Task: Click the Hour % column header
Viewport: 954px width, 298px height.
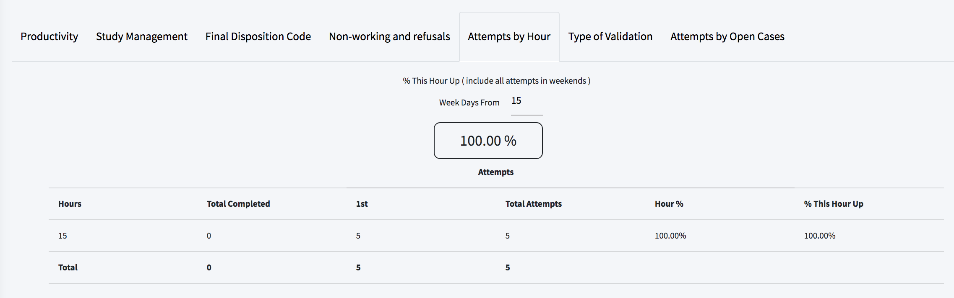Action: point(669,204)
